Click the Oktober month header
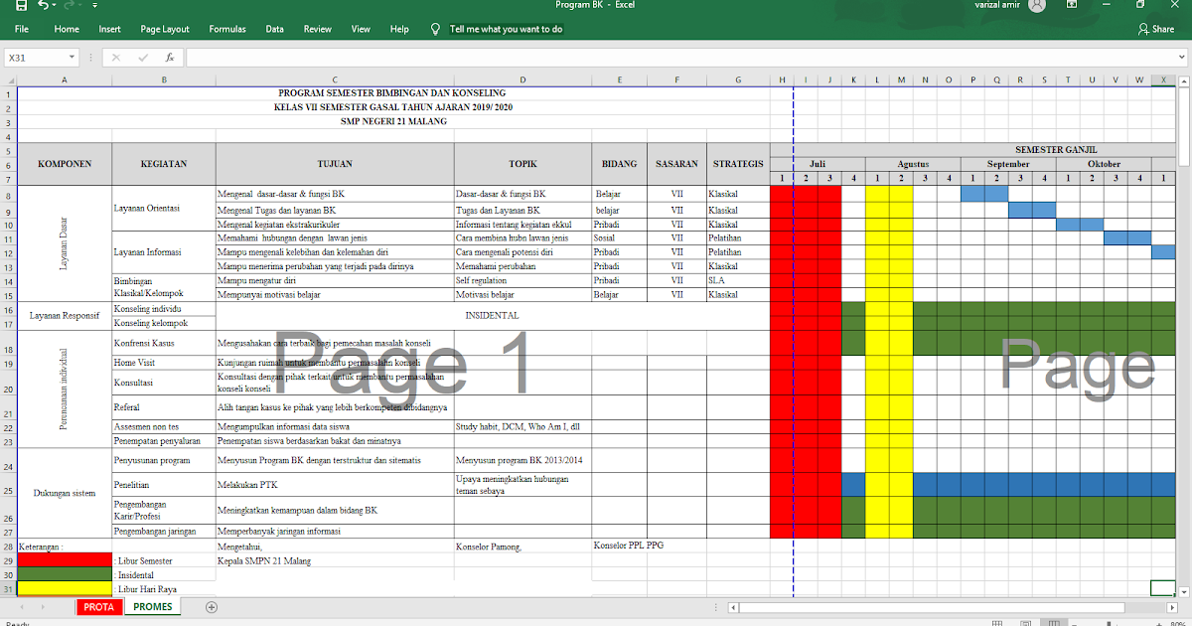Screen dimensions: 1192x626 tap(1104, 164)
